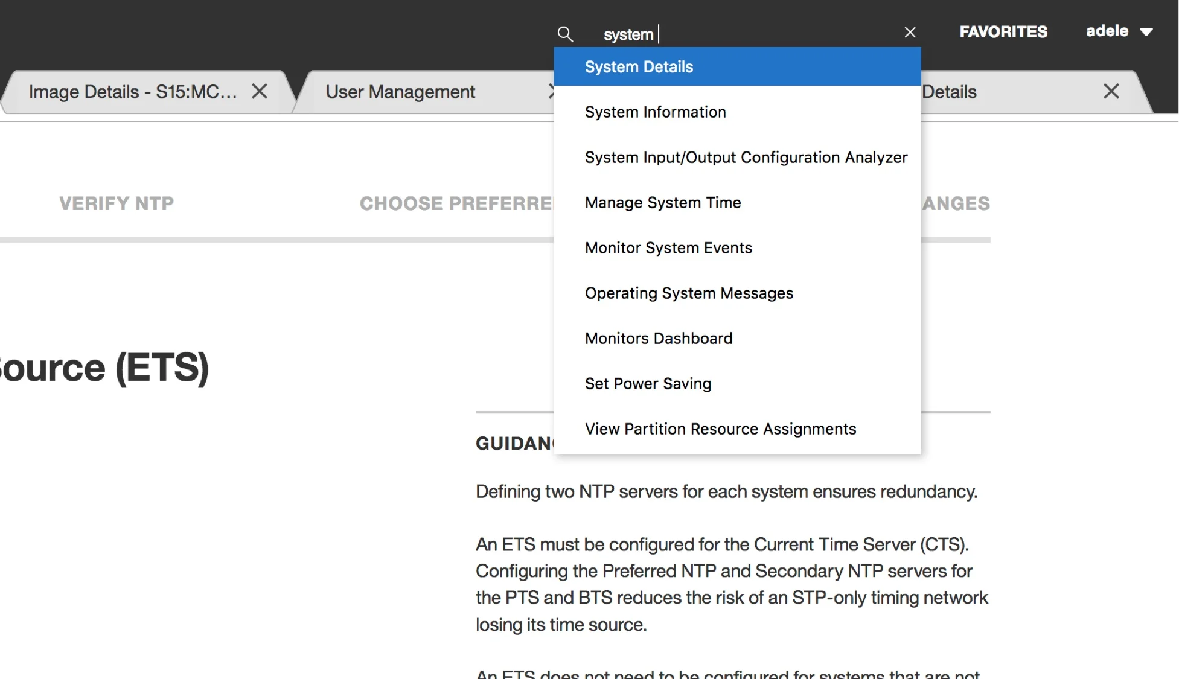Choose Operating System Messages

(689, 293)
